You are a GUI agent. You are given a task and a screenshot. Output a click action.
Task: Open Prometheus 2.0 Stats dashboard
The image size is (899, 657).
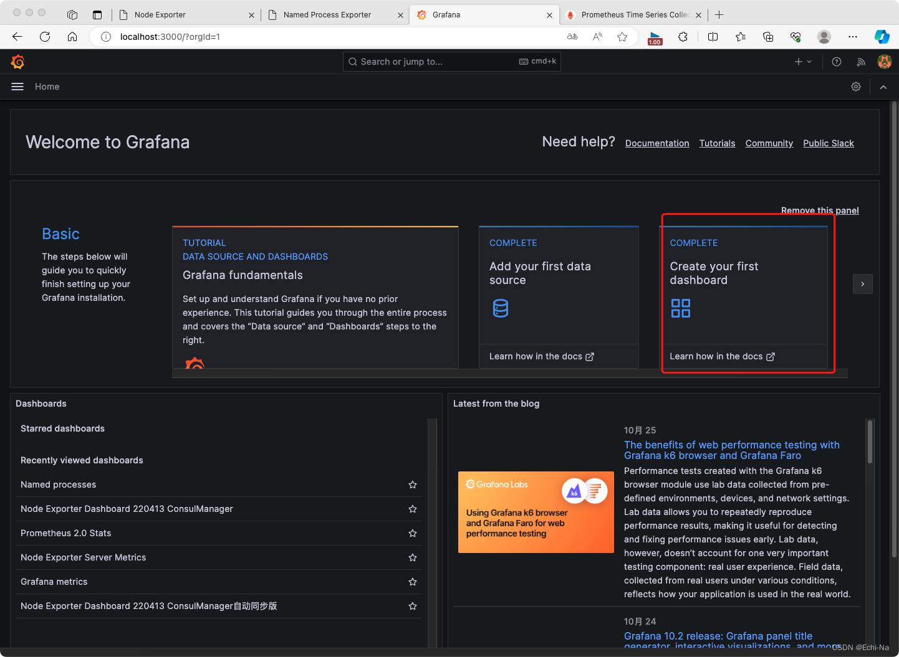(x=66, y=533)
